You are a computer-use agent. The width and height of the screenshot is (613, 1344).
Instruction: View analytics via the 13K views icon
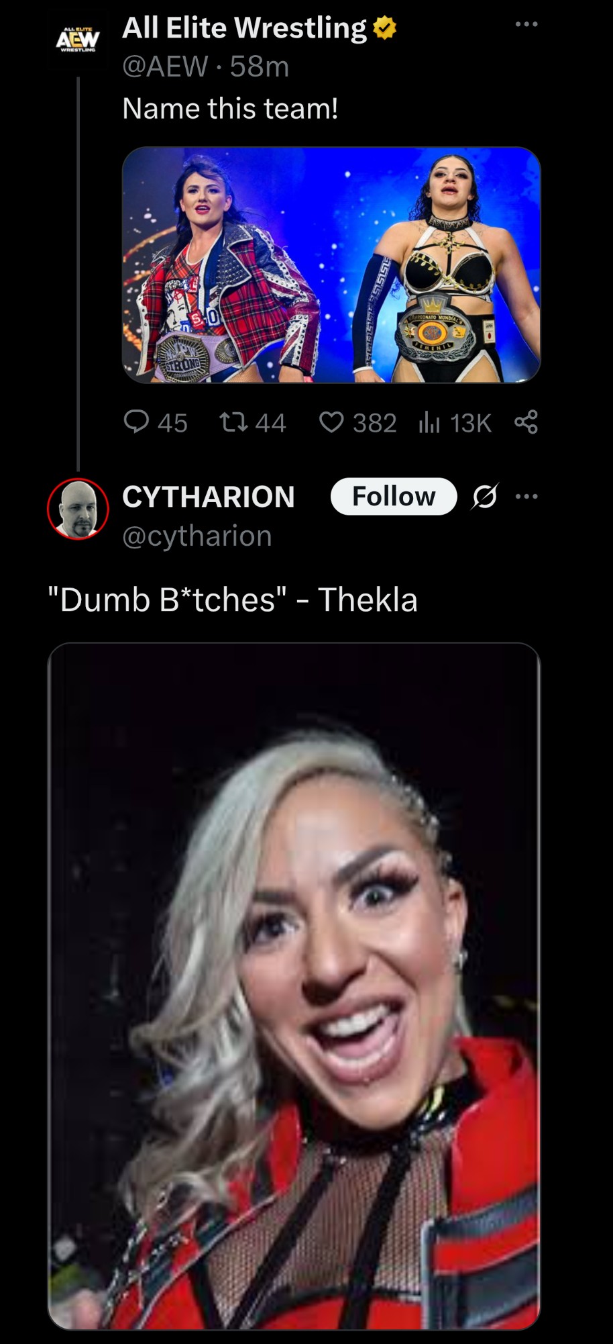tap(429, 422)
